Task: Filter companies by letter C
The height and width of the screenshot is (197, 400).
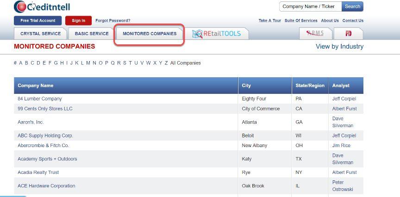Action: (32, 63)
